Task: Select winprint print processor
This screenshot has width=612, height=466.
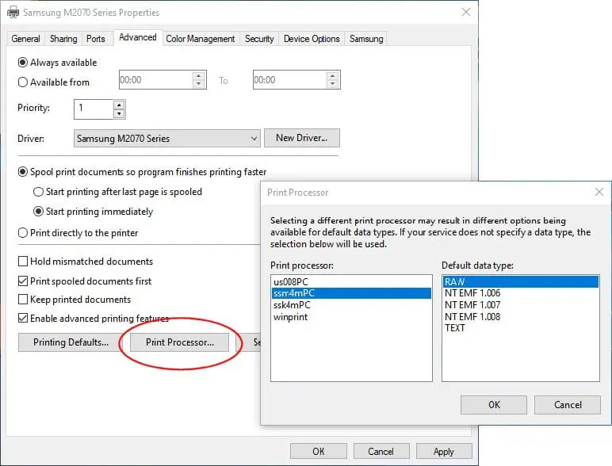Action: click(351, 316)
